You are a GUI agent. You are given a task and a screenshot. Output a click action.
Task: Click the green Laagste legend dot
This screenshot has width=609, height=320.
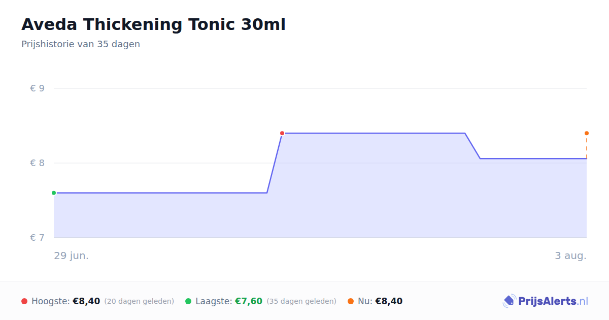click(188, 301)
